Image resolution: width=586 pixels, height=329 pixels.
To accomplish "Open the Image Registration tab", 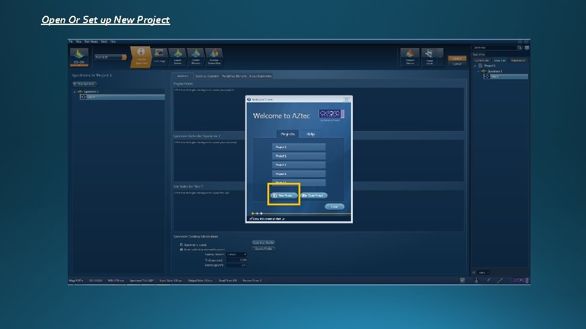I will (261, 76).
